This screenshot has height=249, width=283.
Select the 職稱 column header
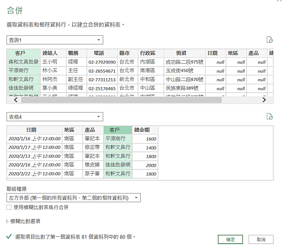76,53
